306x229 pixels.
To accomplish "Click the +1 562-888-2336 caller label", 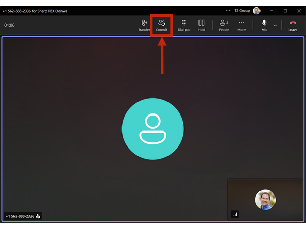I will [x=20, y=216].
